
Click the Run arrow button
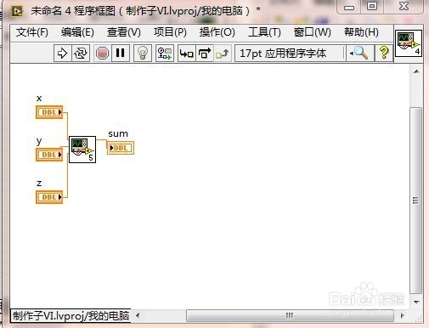pyautogui.click(x=62, y=53)
